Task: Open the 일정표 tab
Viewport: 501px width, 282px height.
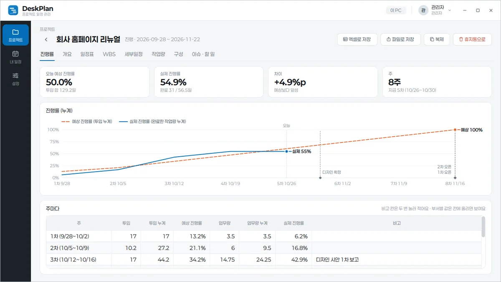Action: click(87, 54)
